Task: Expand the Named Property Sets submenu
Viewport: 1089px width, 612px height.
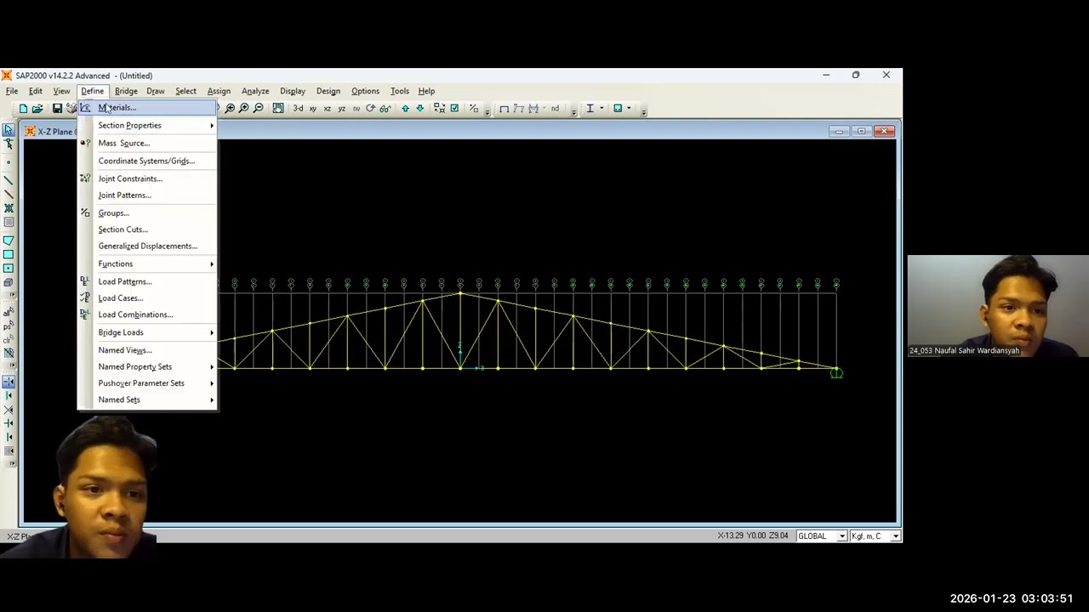Action: 147,367
